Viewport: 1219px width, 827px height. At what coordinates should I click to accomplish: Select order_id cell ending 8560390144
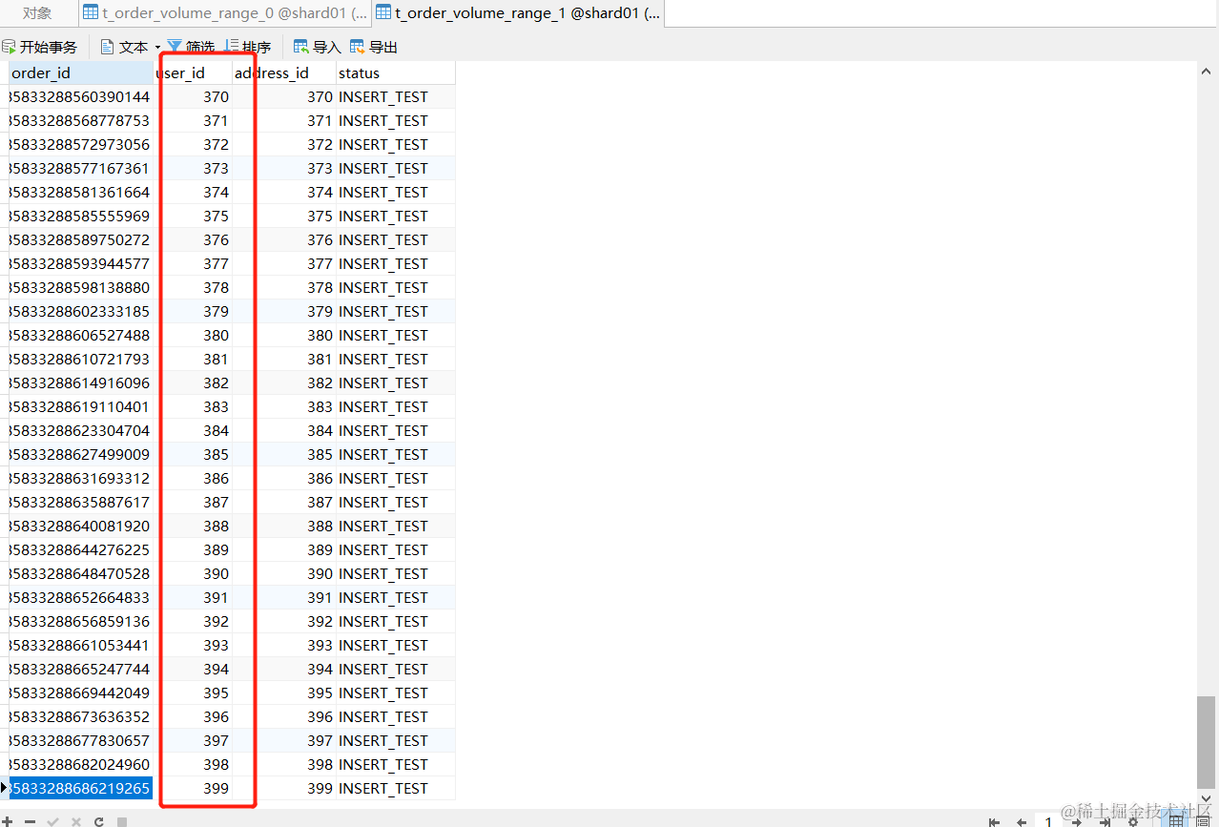[x=81, y=96]
